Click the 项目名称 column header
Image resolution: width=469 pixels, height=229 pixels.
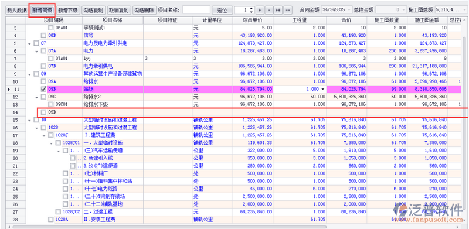click(x=113, y=20)
